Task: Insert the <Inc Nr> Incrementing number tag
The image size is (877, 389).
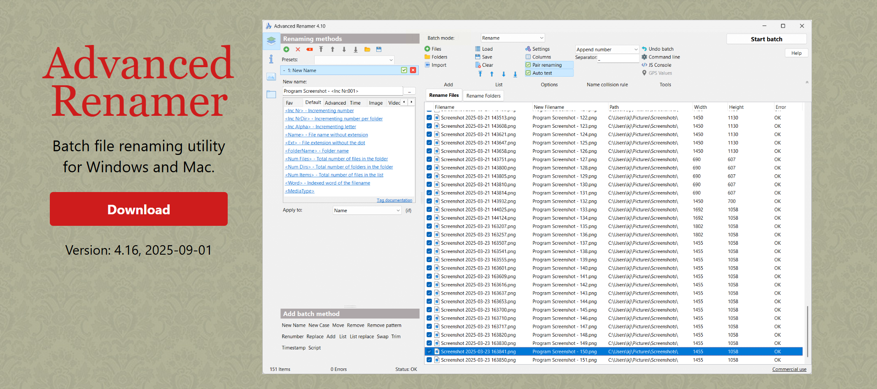Action: (x=319, y=111)
